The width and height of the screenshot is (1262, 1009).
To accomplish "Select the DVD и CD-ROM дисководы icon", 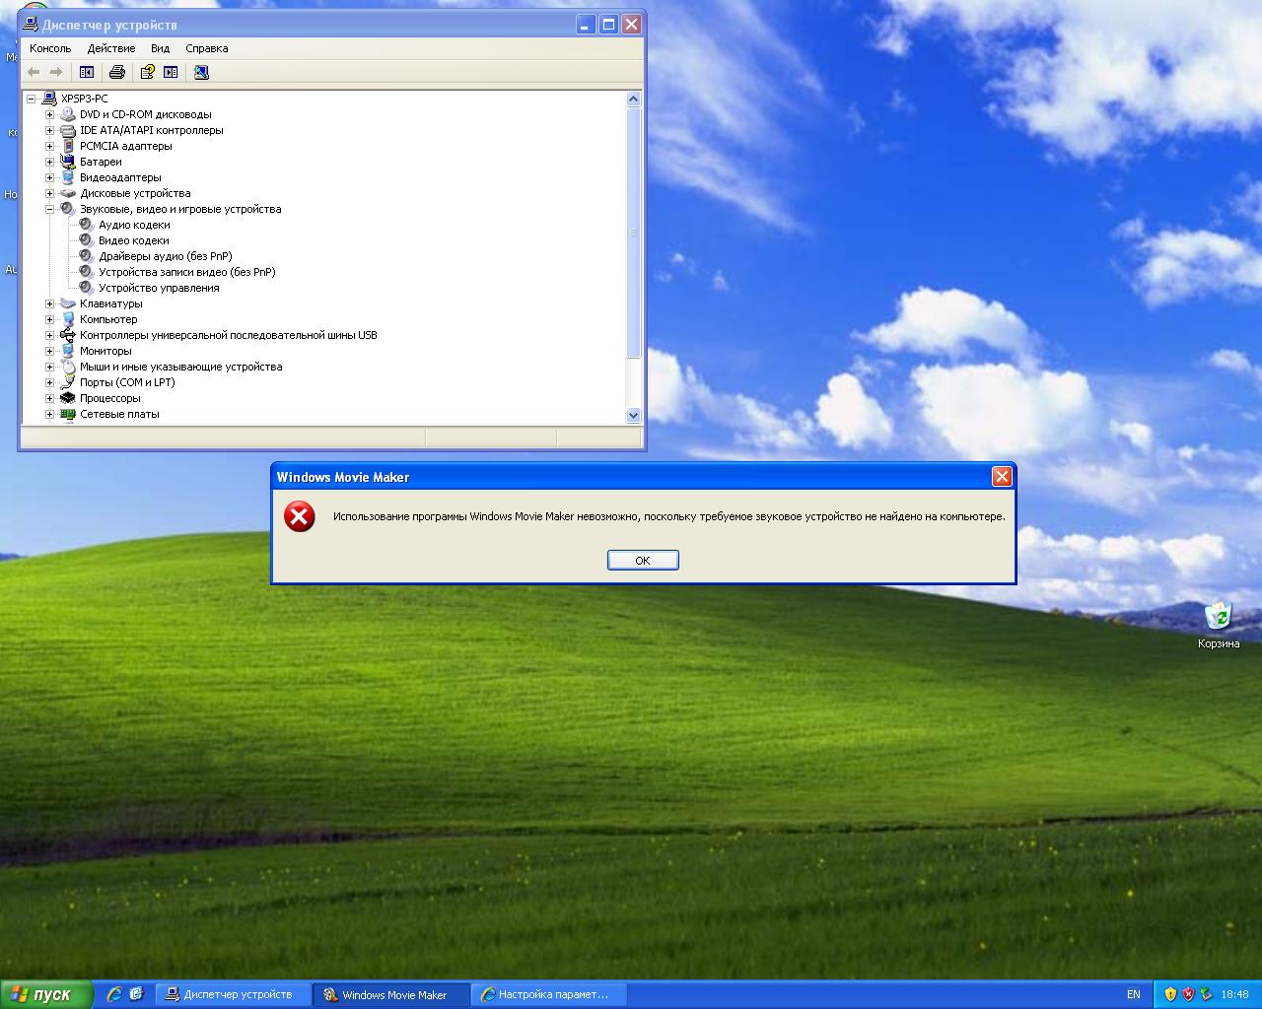I will pyautogui.click(x=68, y=114).
